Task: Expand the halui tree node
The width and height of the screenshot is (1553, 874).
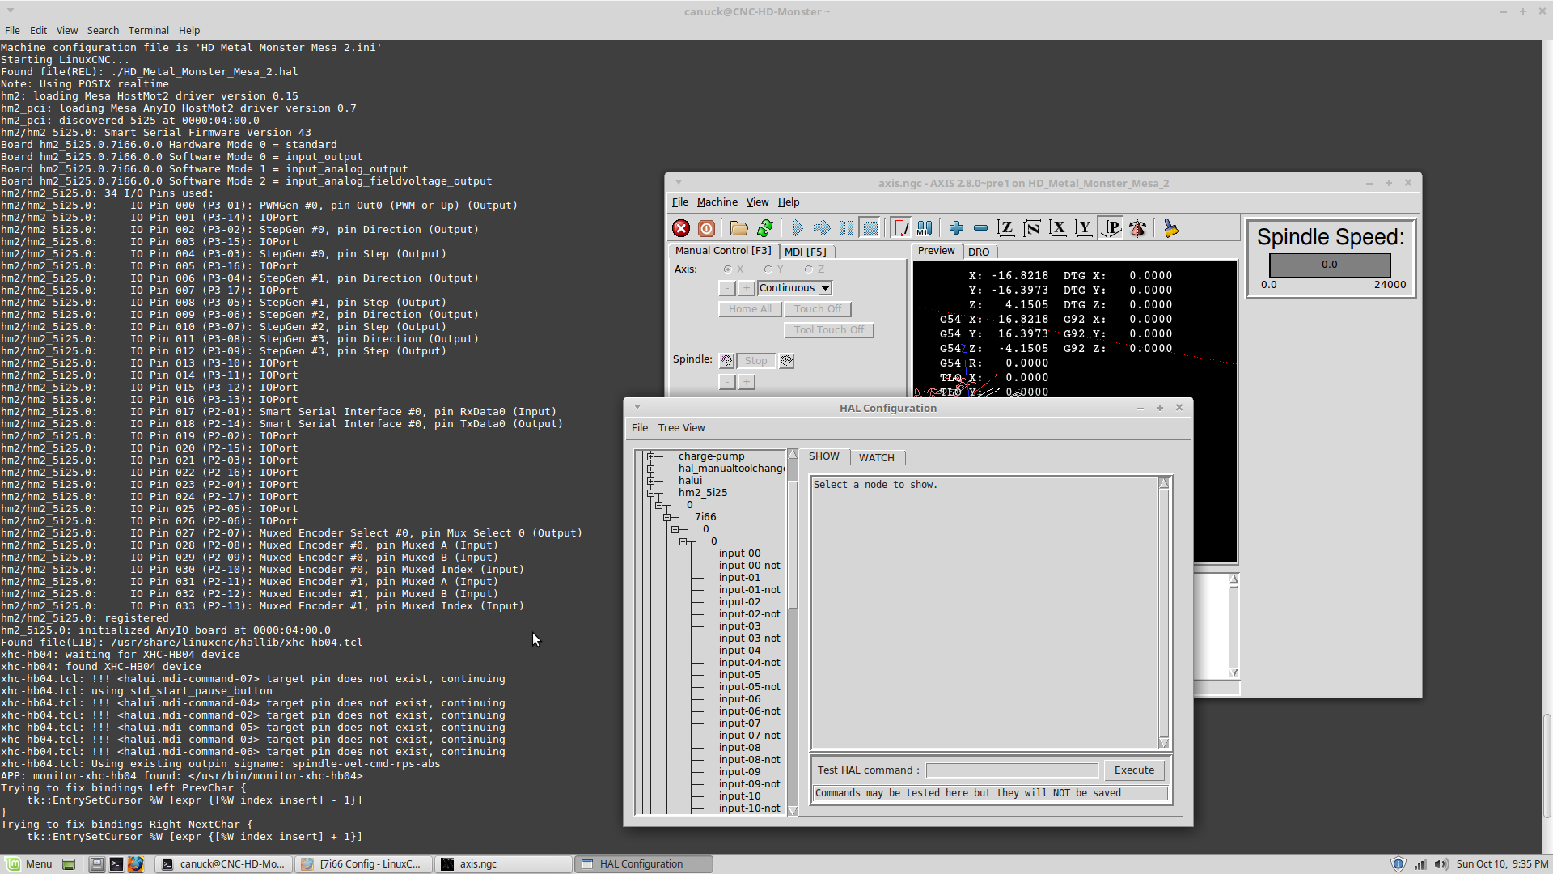Action: click(x=650, y=481)
